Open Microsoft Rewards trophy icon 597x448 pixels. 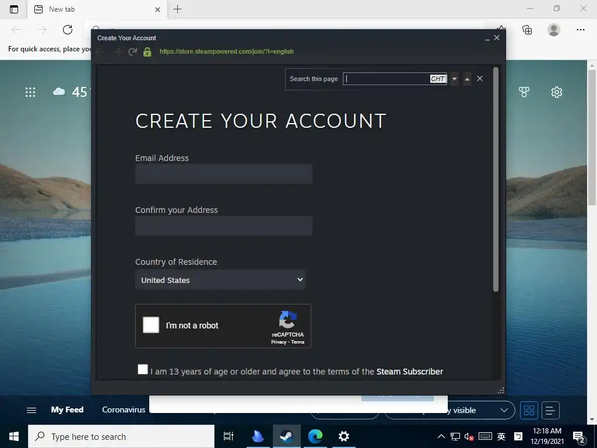pyautogui.click(x=524, y=92)
